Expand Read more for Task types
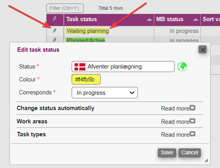Image resolution: width=220 pixels, height=168 pixels. pos(178,134)
